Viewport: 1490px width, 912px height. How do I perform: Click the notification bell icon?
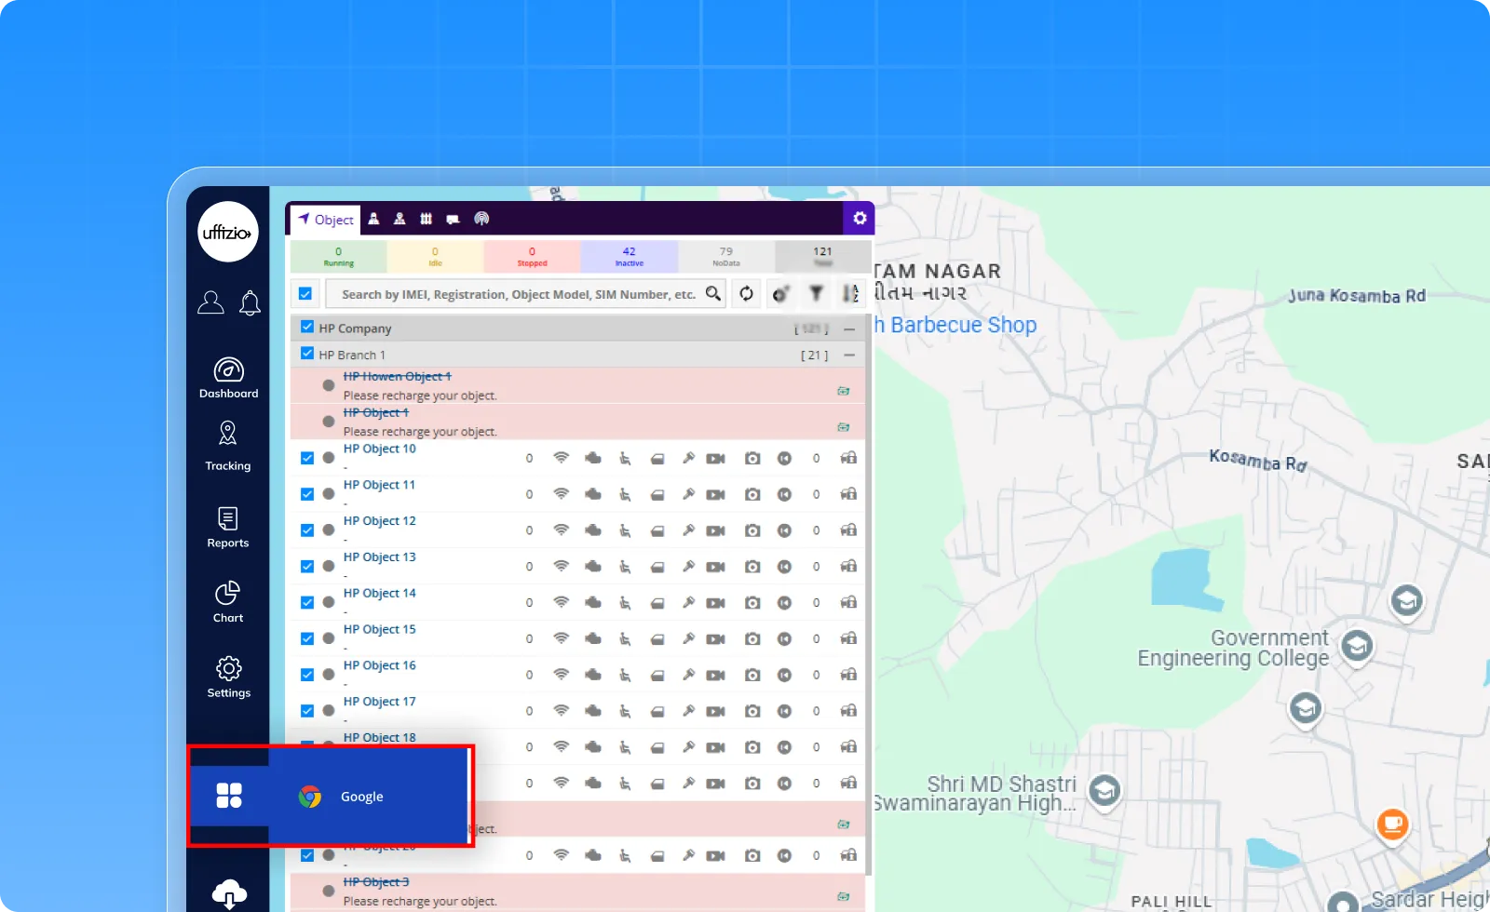250,302
